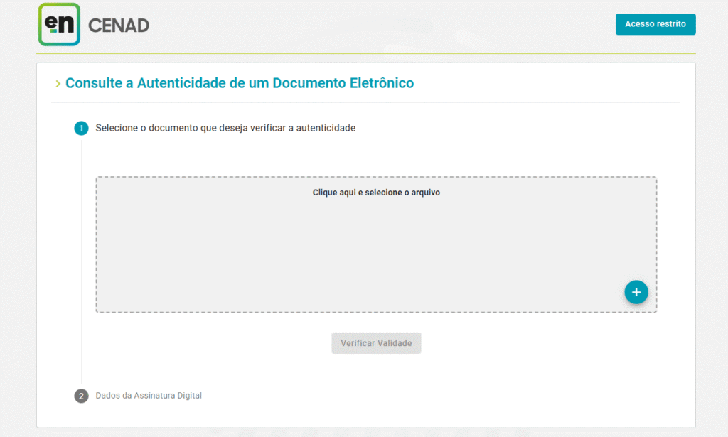Expand the "Dados da Assinatura Digital" step

click(x=149, y=396)
